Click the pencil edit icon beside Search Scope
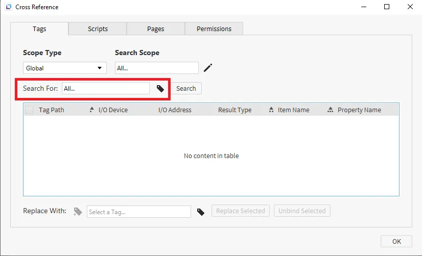Viewport: 422px width, 256px height. coord(208,68)
